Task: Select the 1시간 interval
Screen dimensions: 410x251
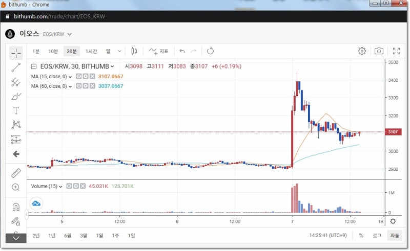Action: (91, 51)
